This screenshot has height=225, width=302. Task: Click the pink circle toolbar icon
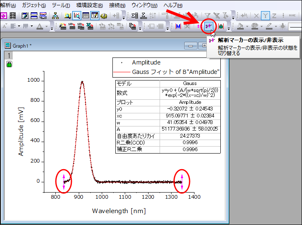coord(4,16)
